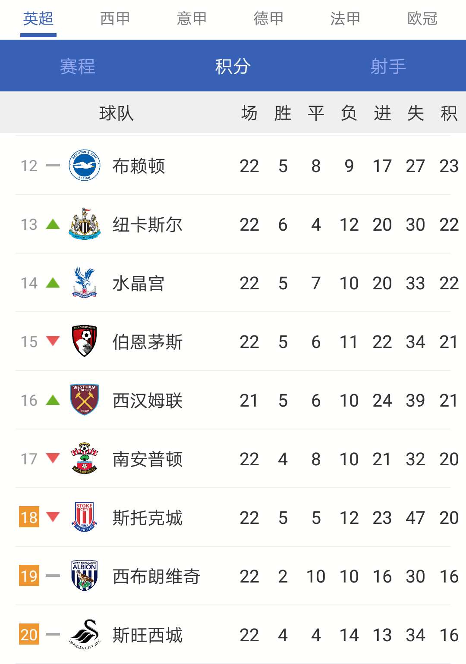Click the red drop arrow beside 伯恩茅斯
The image size is (466, 664).
52,341
